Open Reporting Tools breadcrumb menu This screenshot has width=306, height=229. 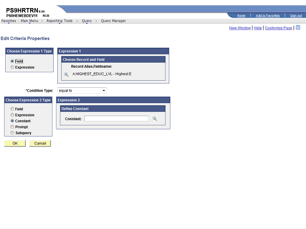[59, 21]
